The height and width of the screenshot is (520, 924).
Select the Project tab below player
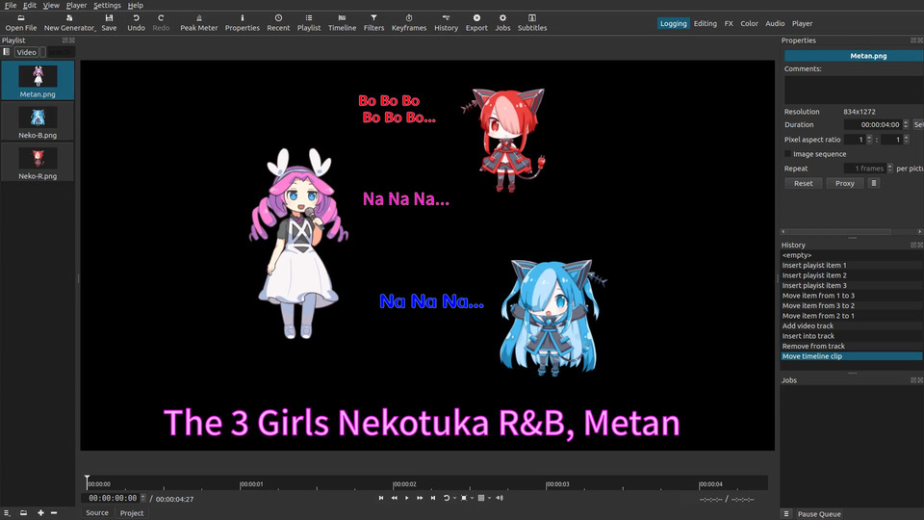[132, 513]
